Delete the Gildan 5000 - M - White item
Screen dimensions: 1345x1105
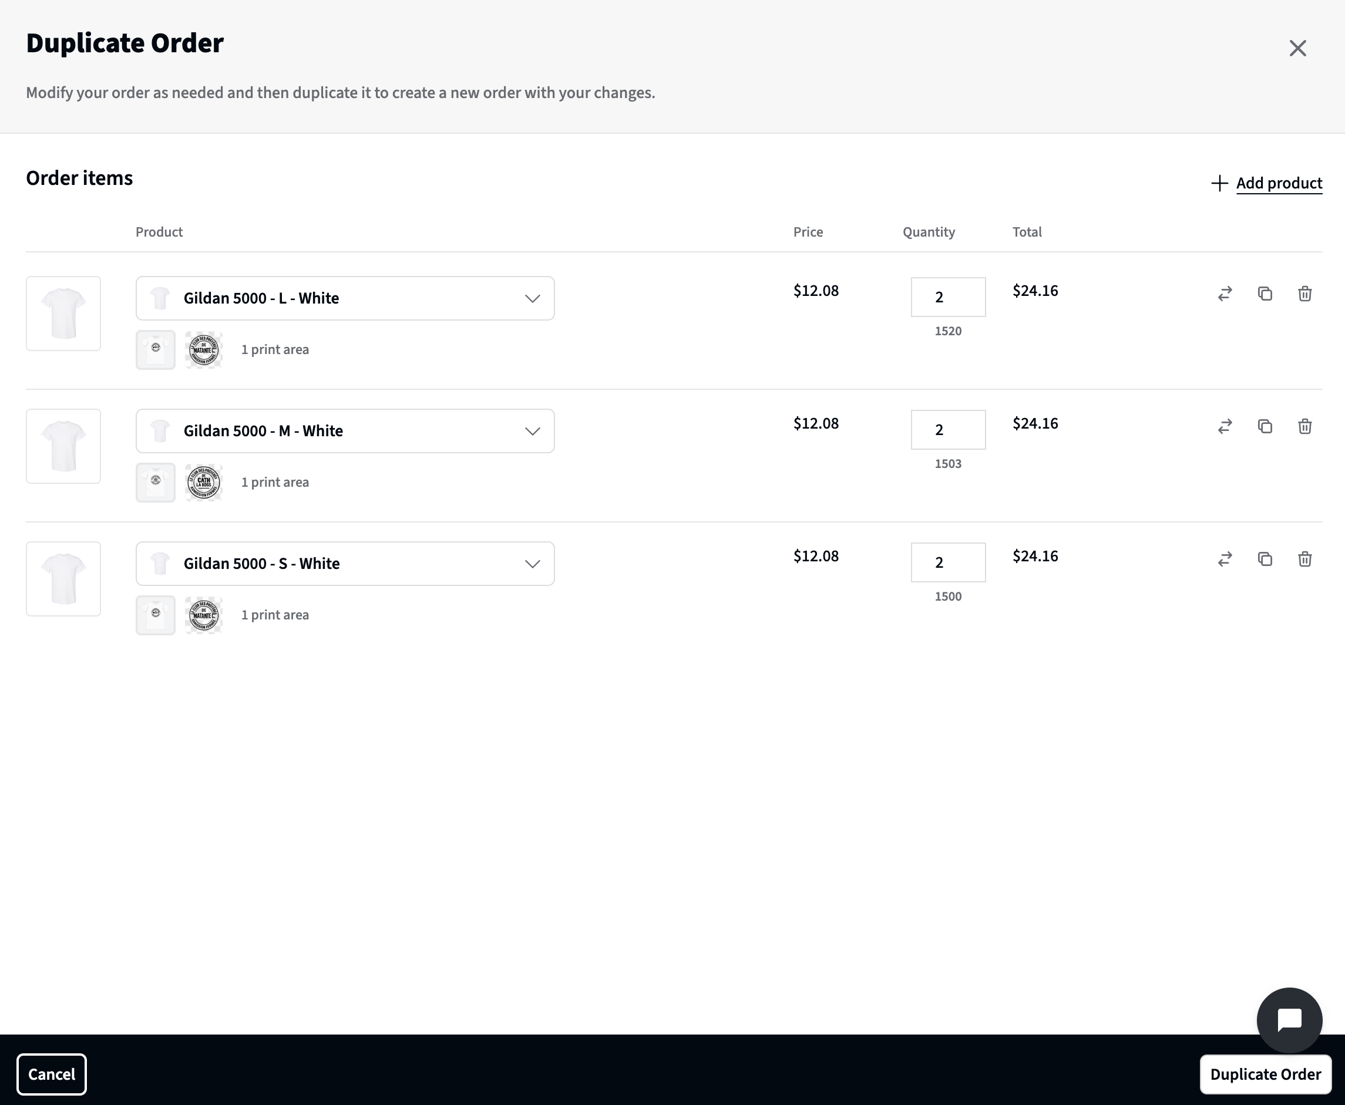[x=1305, y=426]
